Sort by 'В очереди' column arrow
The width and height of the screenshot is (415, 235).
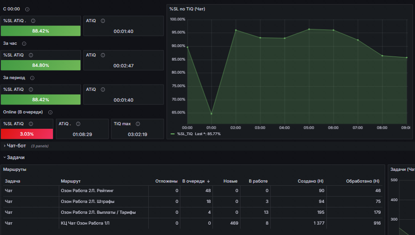coord(208,181)
